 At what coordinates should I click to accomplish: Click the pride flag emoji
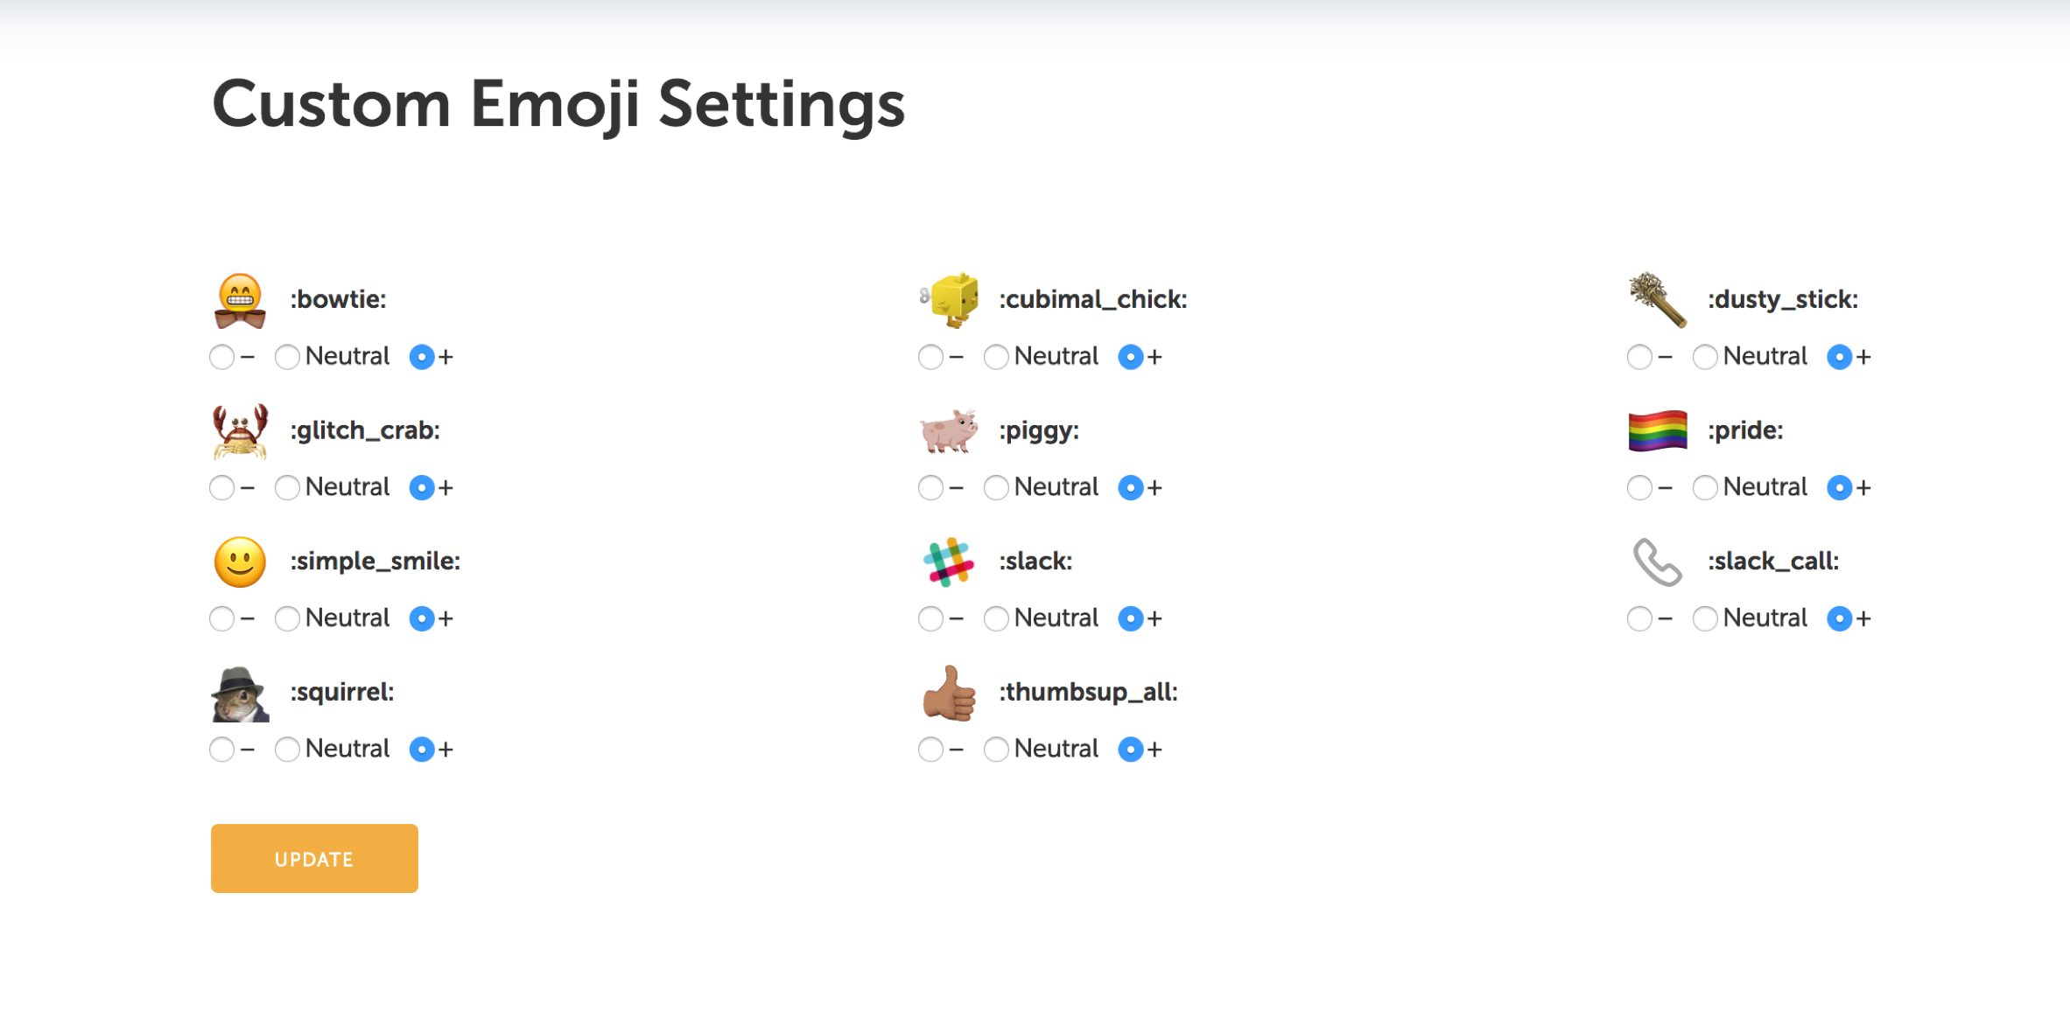pyautogui.click(x=1658, y=430)
